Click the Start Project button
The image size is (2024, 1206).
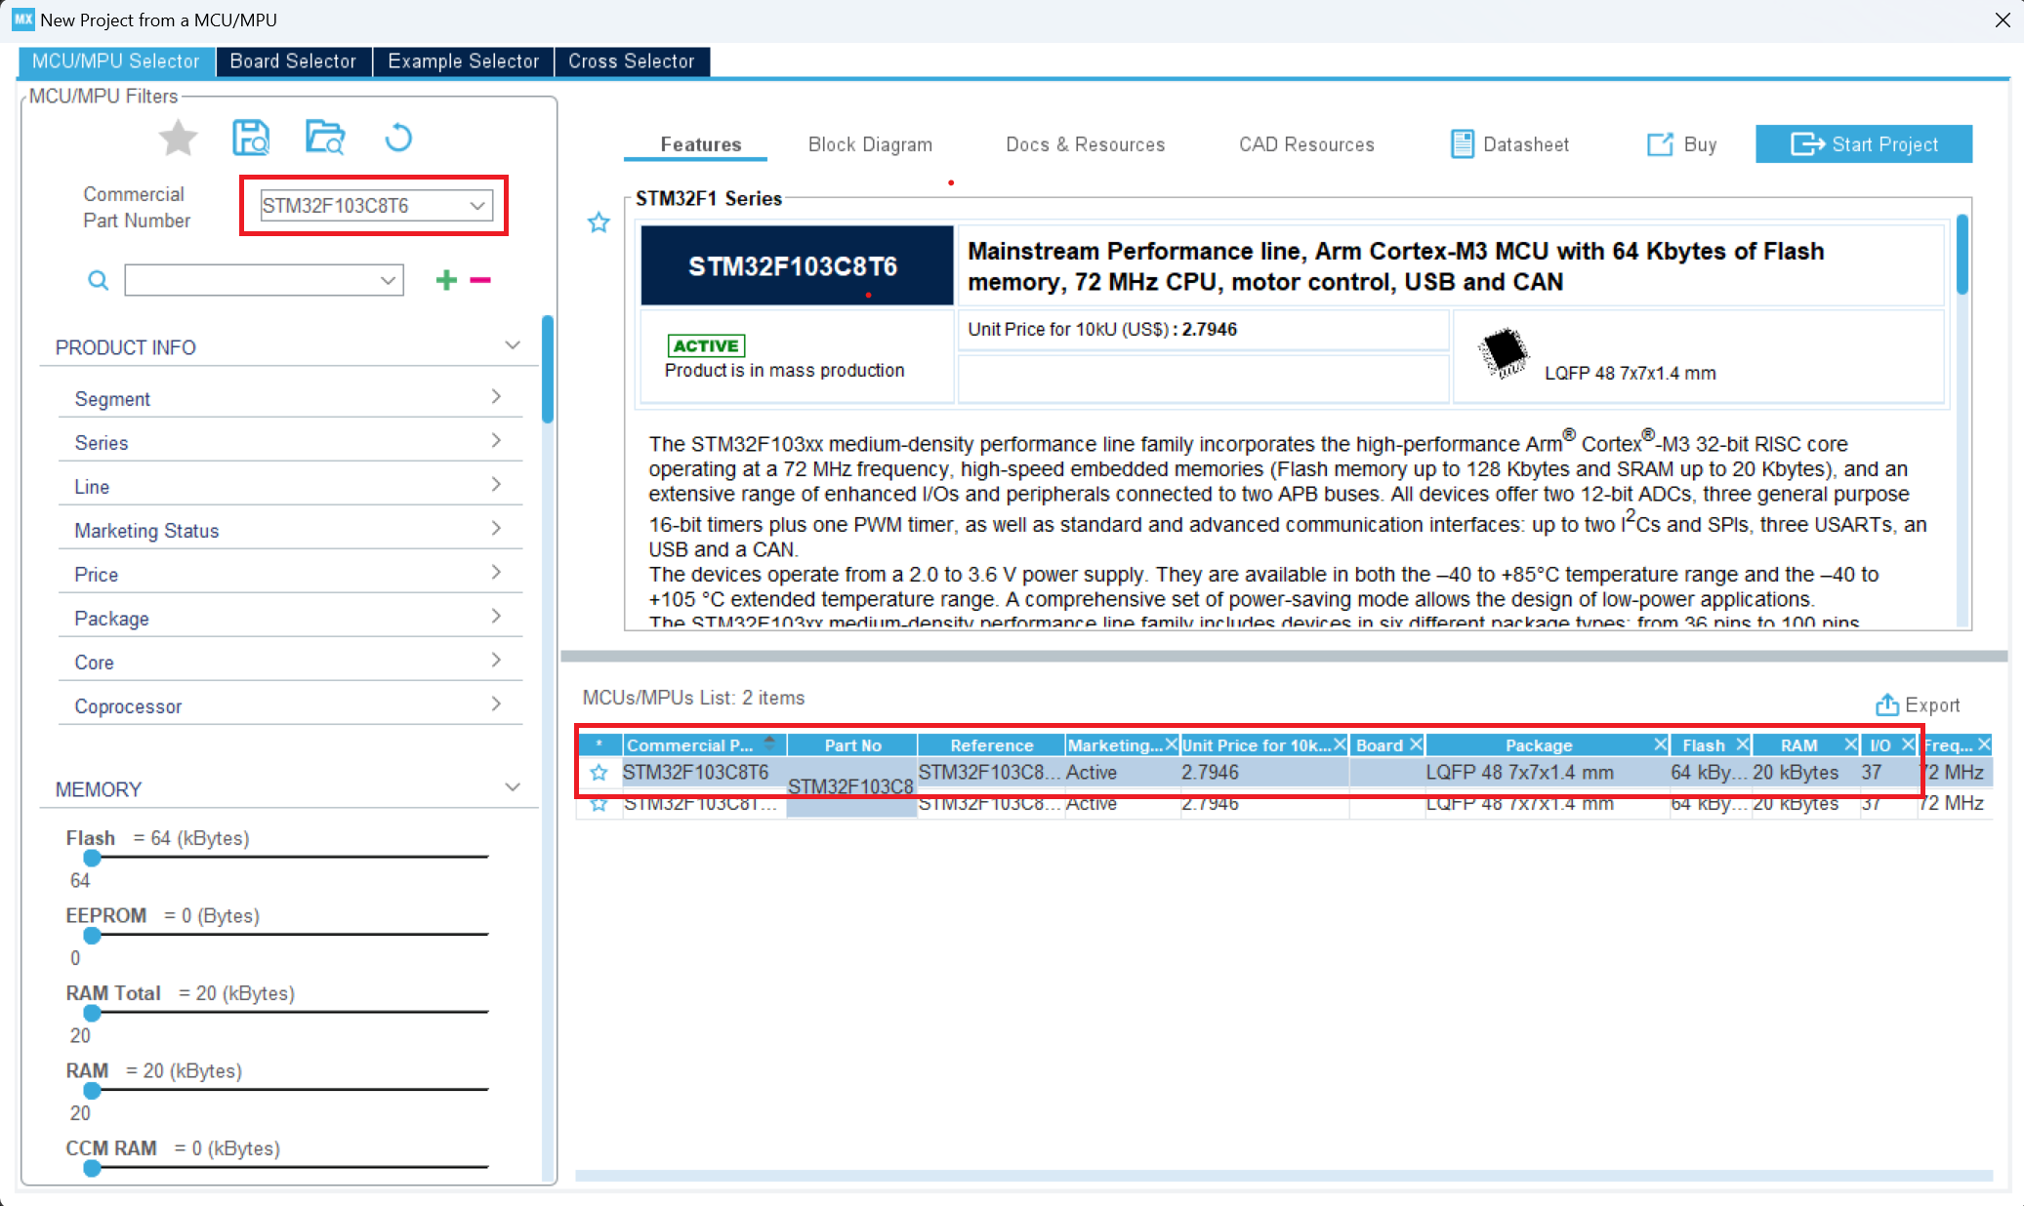[x=1863, y=144]
